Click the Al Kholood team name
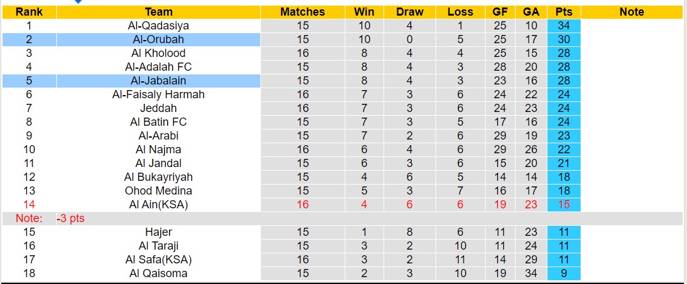Image resolution: width=687 pixels, height=284 pixels. click(x=158, y=53)
